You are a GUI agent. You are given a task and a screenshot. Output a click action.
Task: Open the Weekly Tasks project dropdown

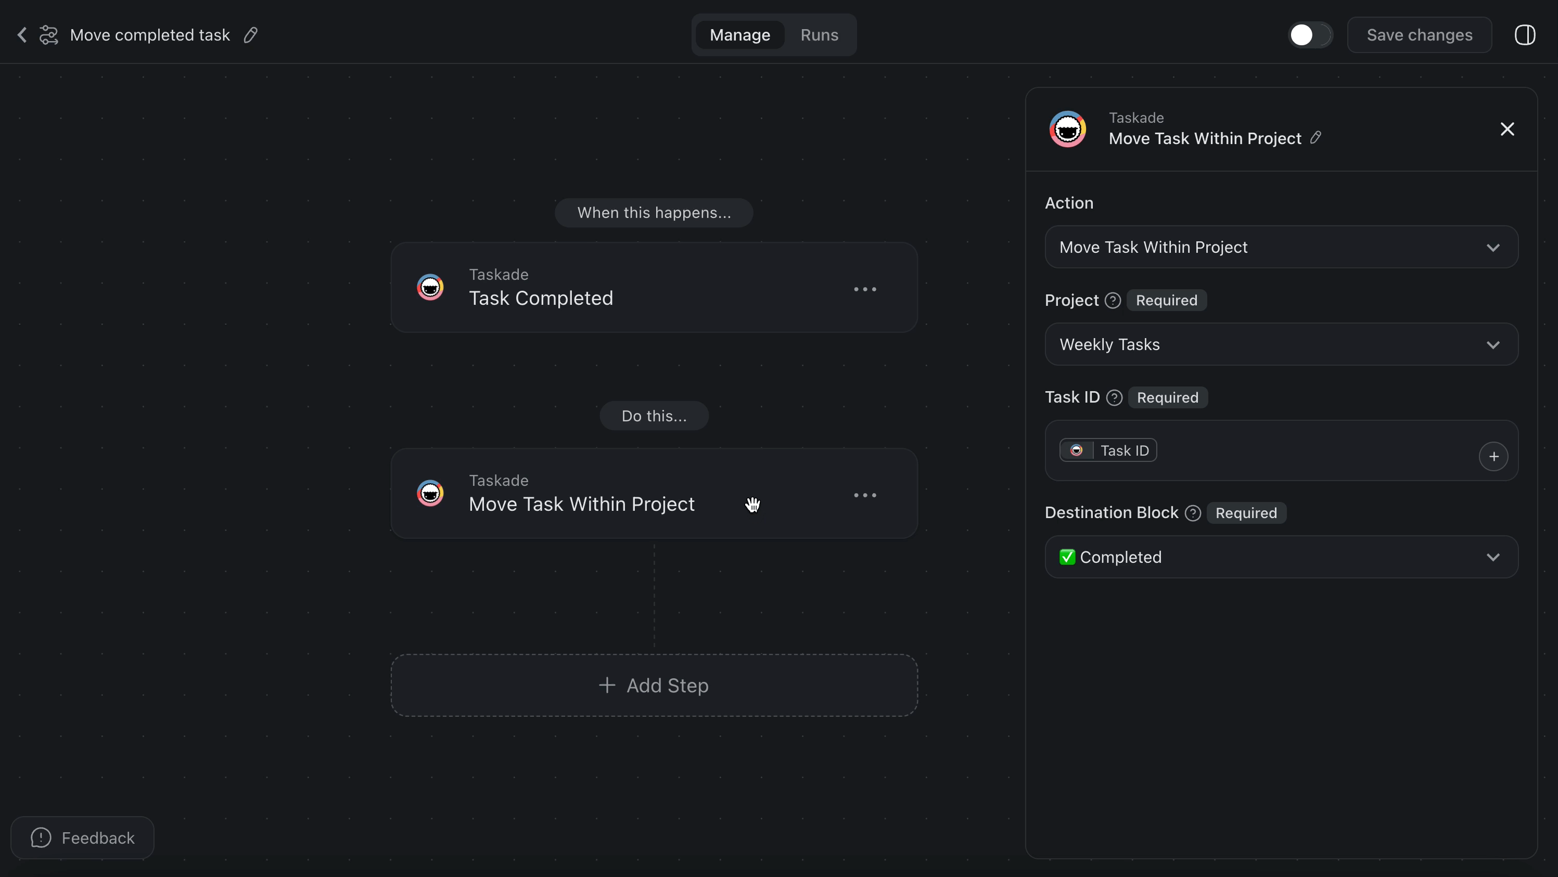[x=1281, y=344]
